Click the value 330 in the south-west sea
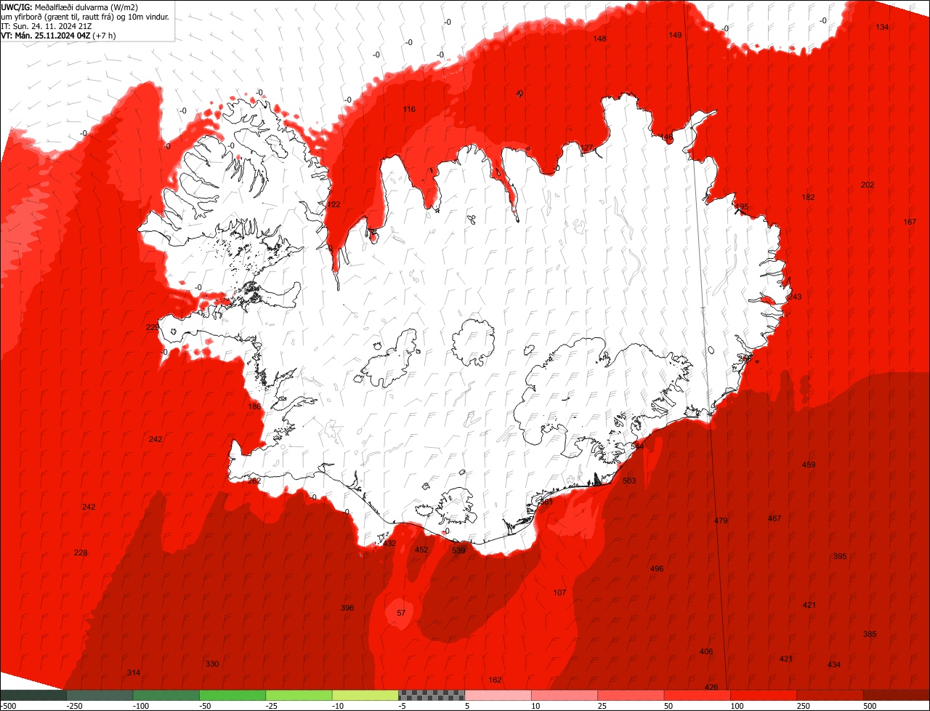 pyautogui.click(x=212, y=664)
